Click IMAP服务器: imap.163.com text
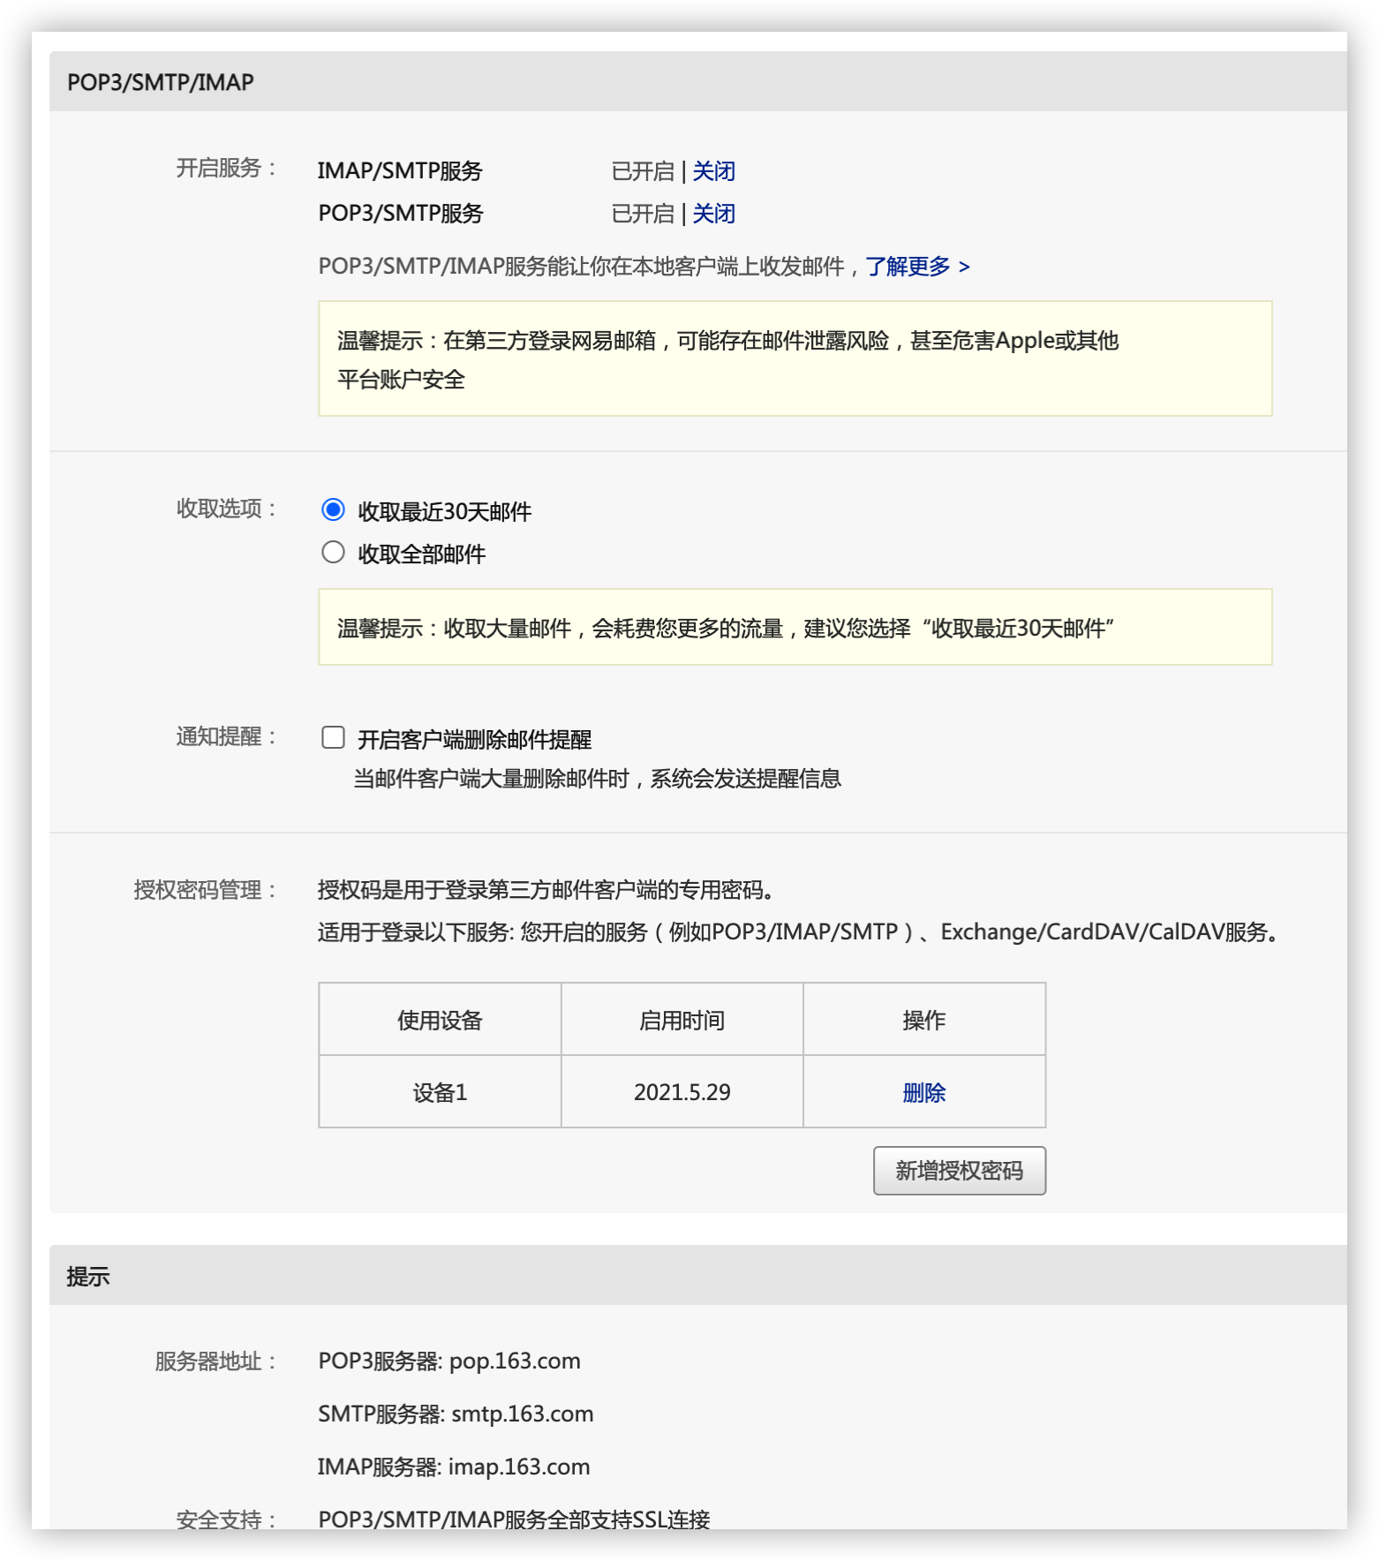This screenshot has width=1379, height=1561. (x=454, y=1467)
